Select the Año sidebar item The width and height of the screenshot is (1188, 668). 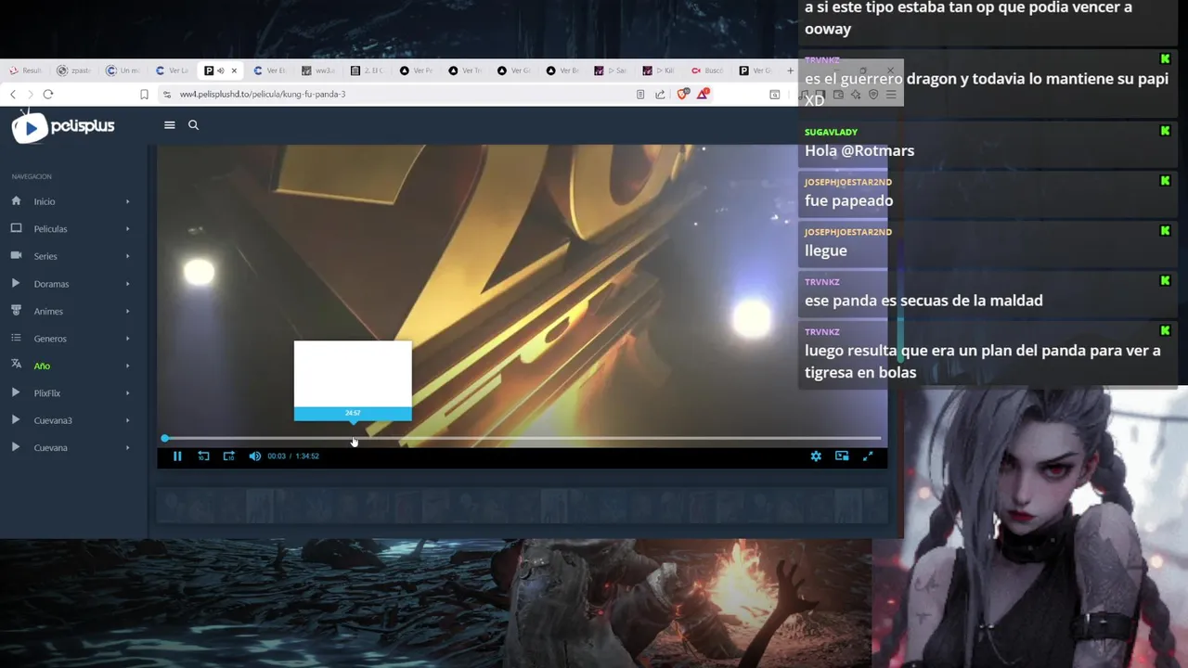click(42, 366)
